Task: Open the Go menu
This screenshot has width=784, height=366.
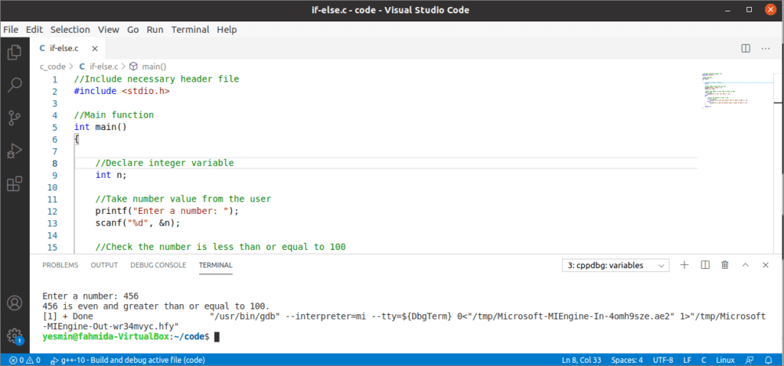Action: point(133,30)
